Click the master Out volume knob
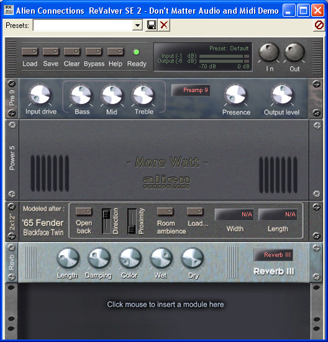The image size is (328, 342). [294, 53]
